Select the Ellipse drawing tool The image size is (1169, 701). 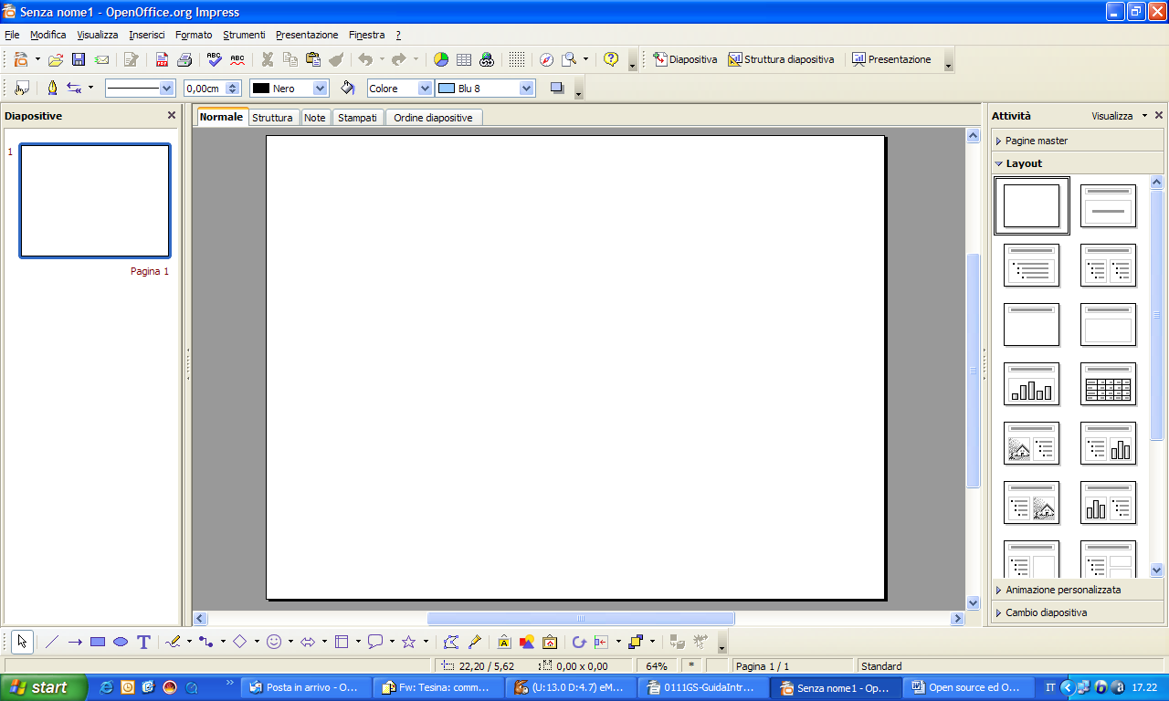pos(121,642)
